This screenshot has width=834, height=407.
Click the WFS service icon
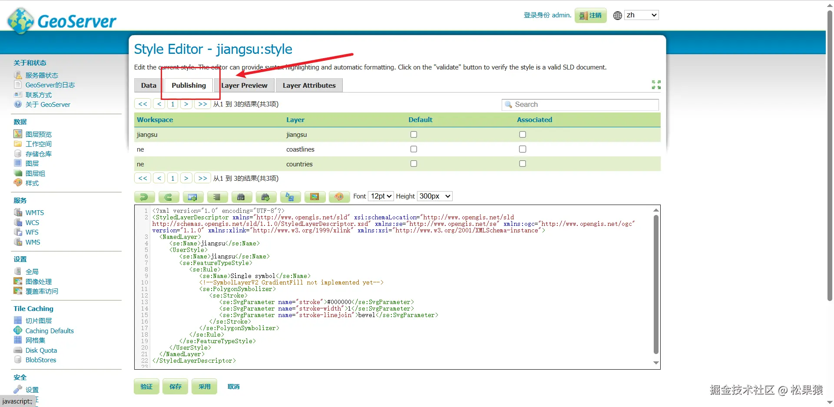tap(18, 232)
